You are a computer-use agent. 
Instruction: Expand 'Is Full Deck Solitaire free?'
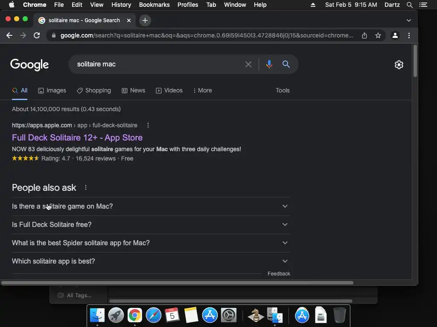[151, 225]
